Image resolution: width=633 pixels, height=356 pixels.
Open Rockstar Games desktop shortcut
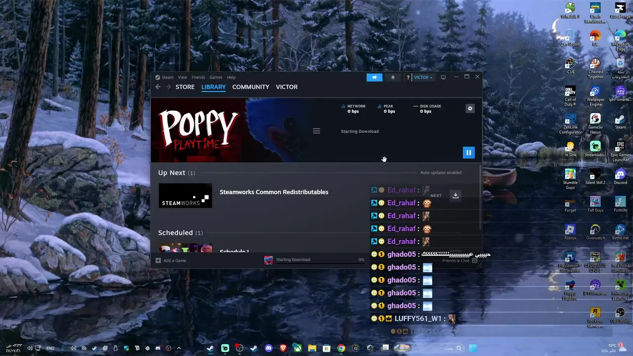595,317
